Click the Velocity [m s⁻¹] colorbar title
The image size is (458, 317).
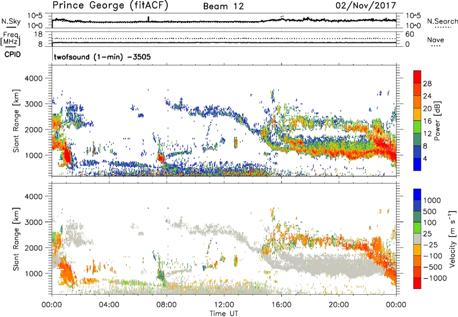pos(452,239)
